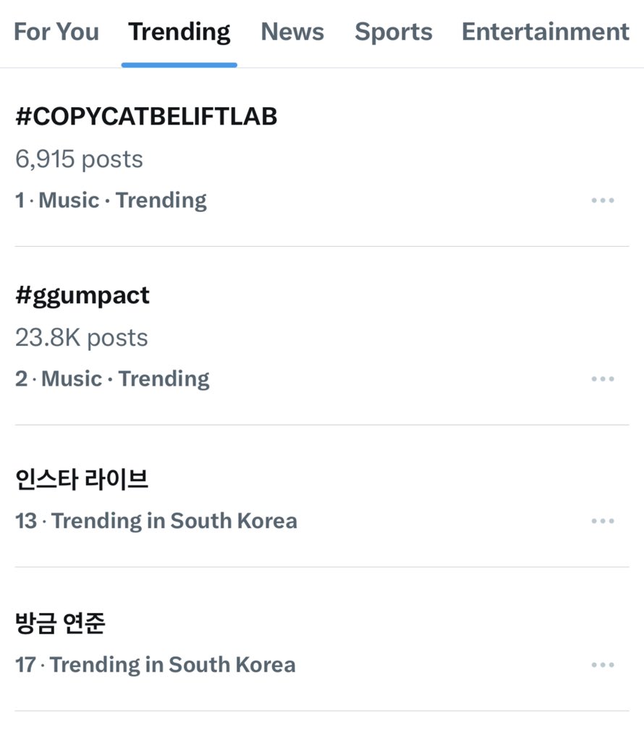This screenshot has width=644, height=741.
Task: Click "17 · Trending in South Korea" label
Action: [155, 665]
